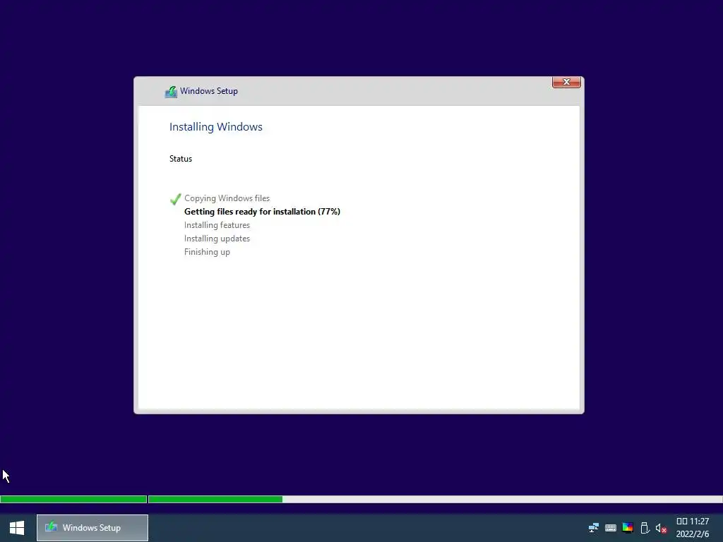The width and height of the screenshot is (723, 542).
Task: Click the green checkmark beside Copying Windows files
Action: pyautogui.click(x=175, y=198)
